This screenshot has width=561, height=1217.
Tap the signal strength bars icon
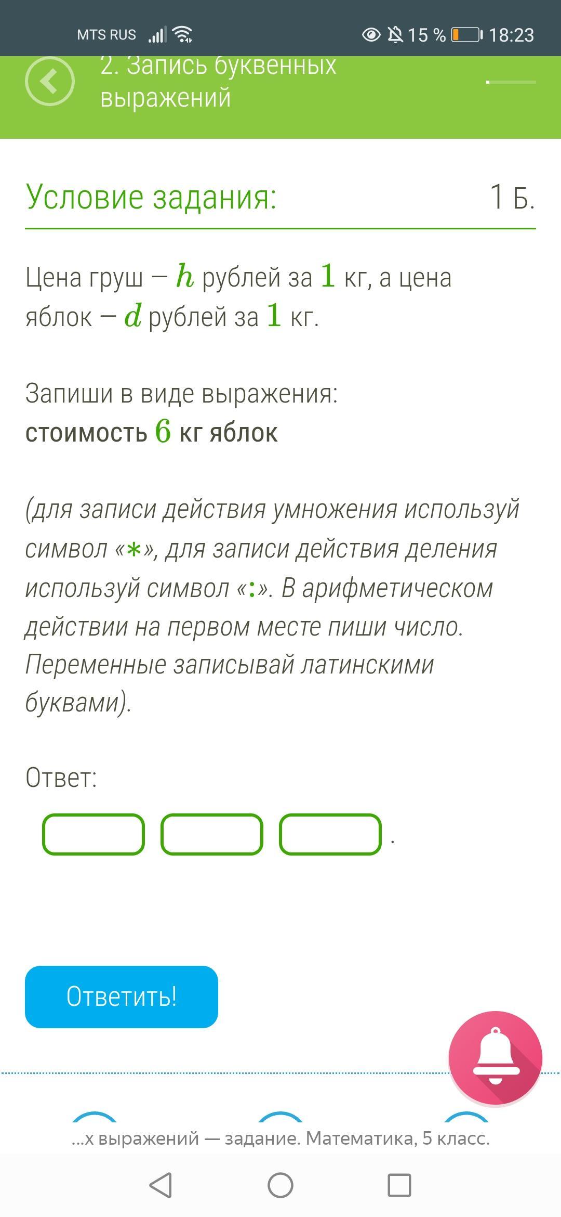coord(157,35)
